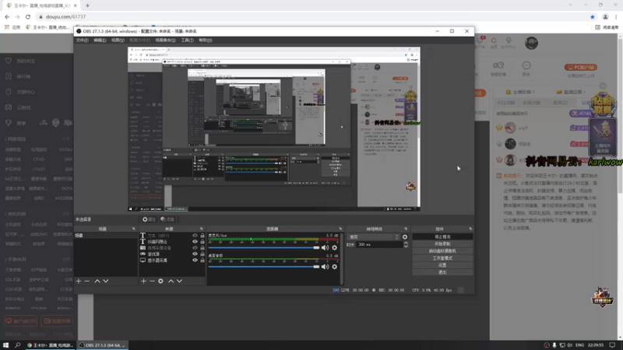This screenshot has height=350, width=623.
Task: Open Windows Start menu
Action: tap(5, 345)
